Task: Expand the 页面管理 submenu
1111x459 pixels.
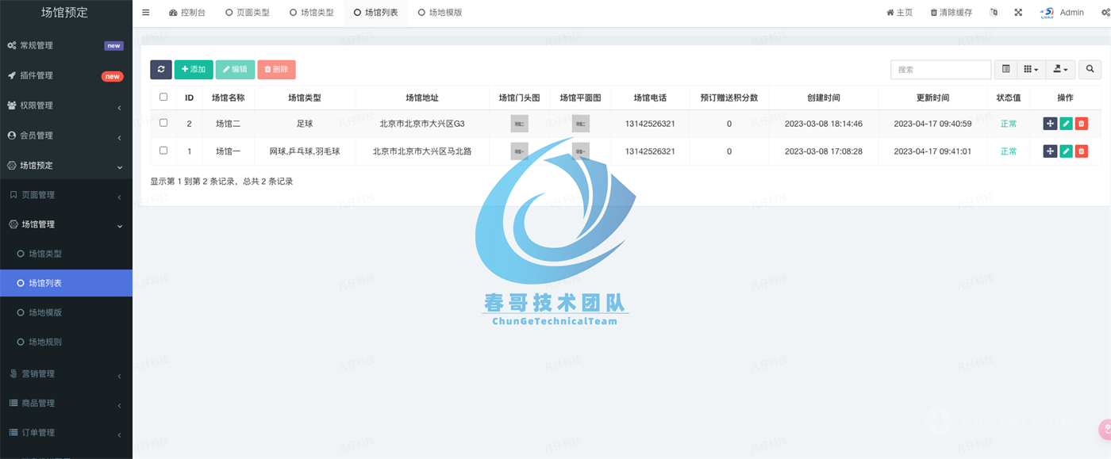Action: [x=66, y=195]
